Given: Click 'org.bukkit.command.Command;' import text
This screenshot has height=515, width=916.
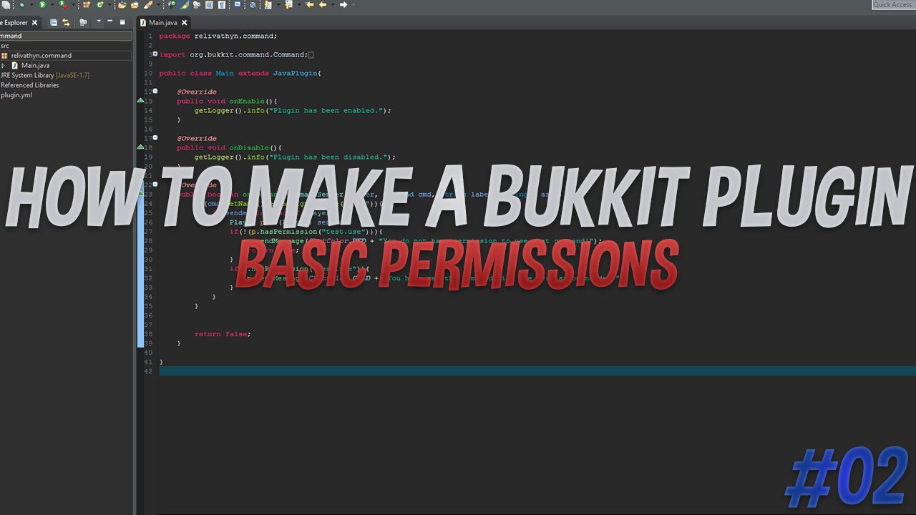Looking at the screenshot, I should click(248, 54).
